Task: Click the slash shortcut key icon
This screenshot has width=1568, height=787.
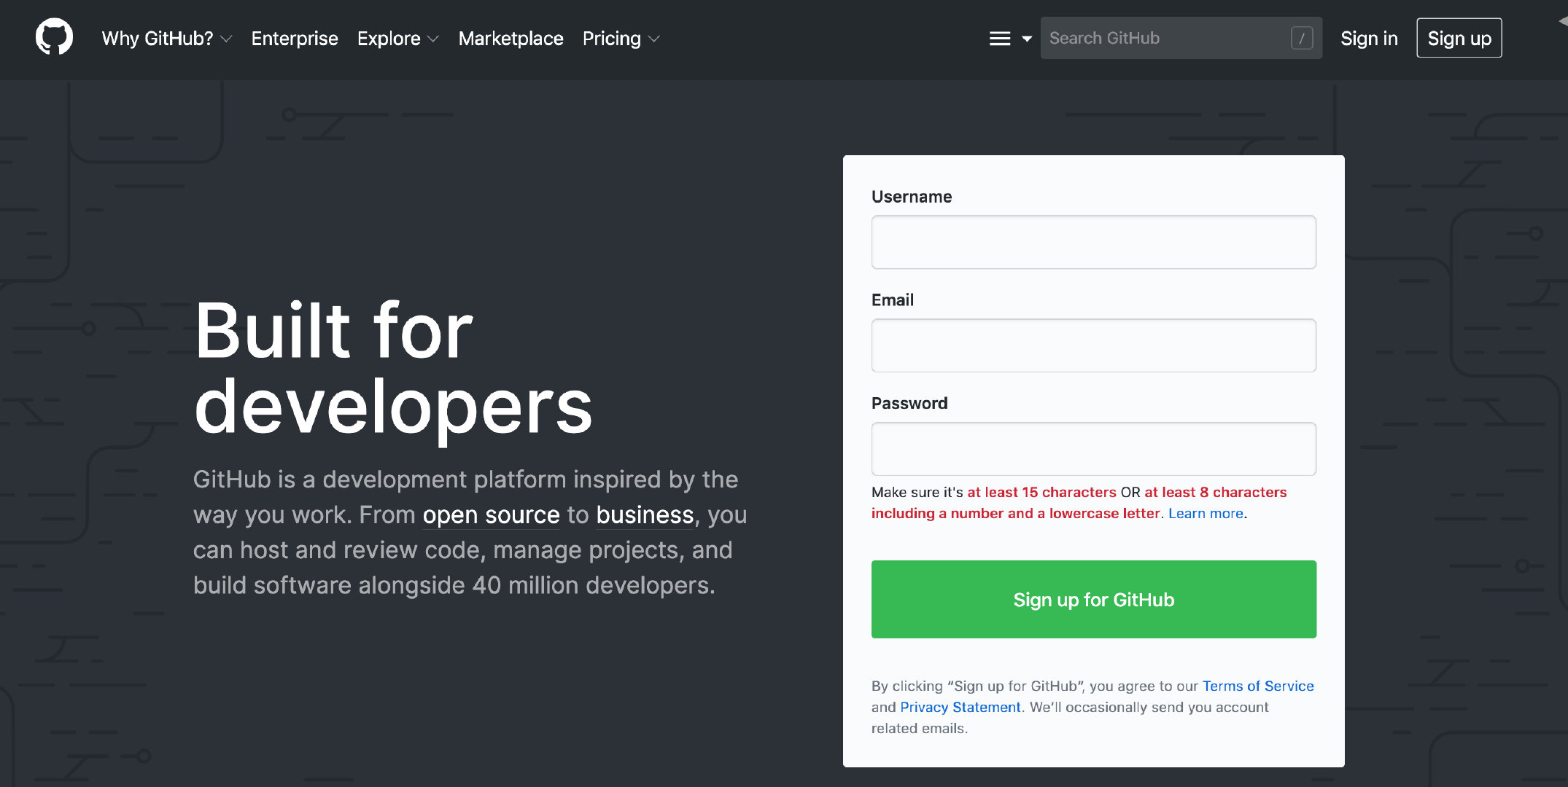Action: tap(1301, 38)
